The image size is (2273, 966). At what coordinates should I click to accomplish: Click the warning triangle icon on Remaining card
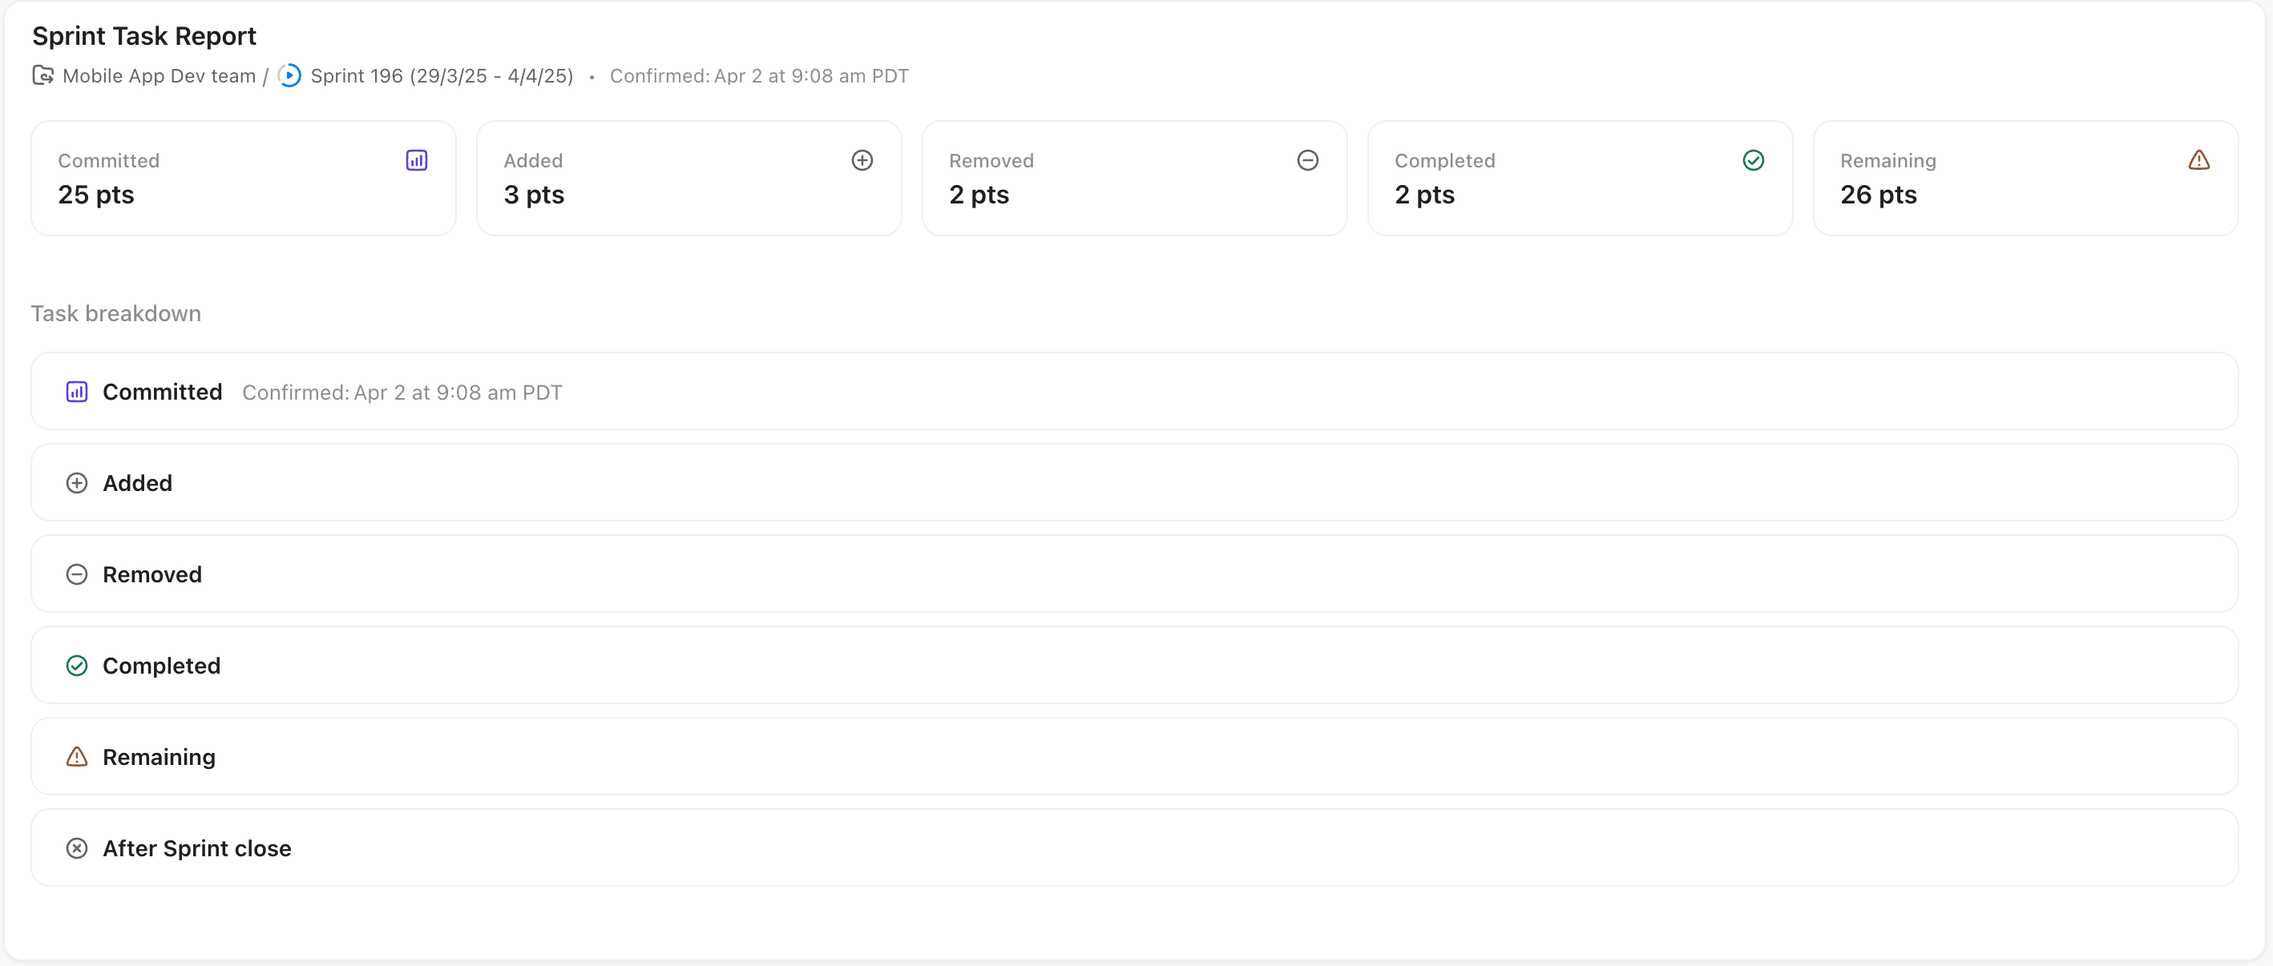point(2199,160)
